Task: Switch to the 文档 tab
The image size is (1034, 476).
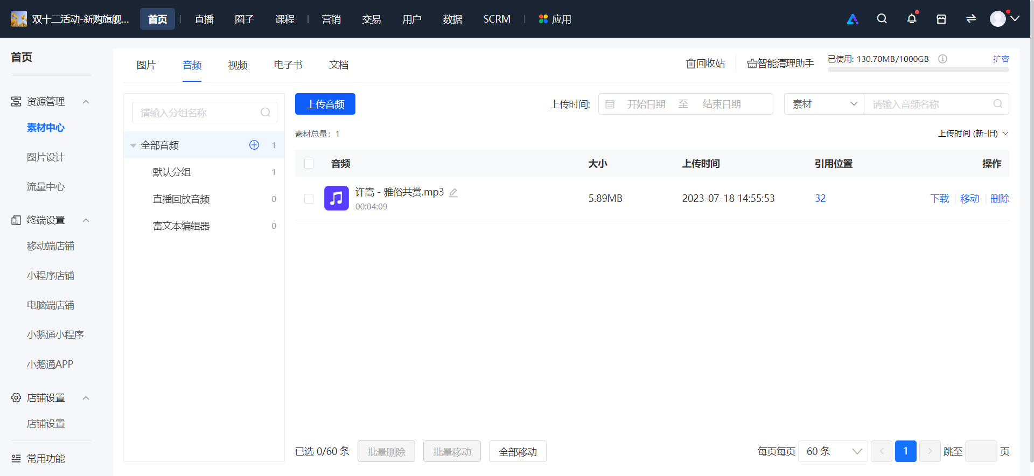Action: (339, 65)
